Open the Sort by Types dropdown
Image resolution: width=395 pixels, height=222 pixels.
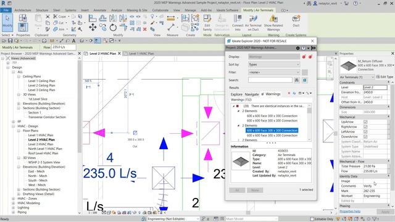coord(274,64)
